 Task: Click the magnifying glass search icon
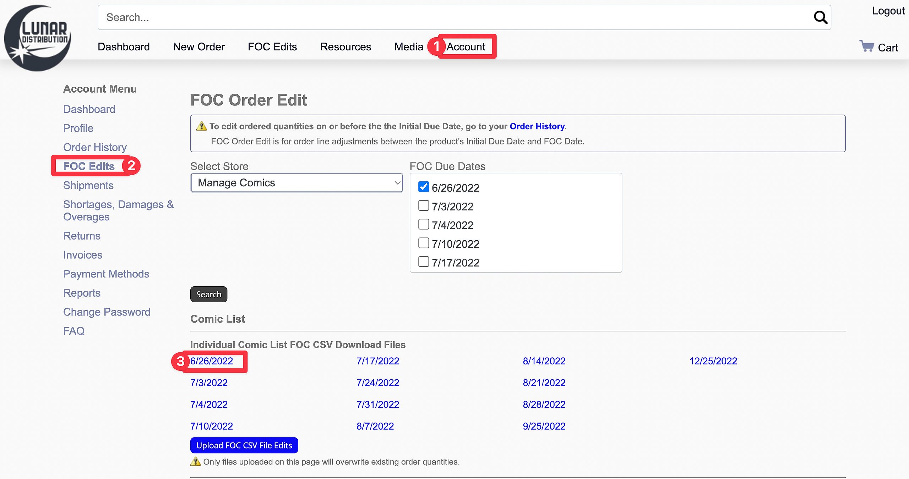pyautogui.click(x=820, y=17)
